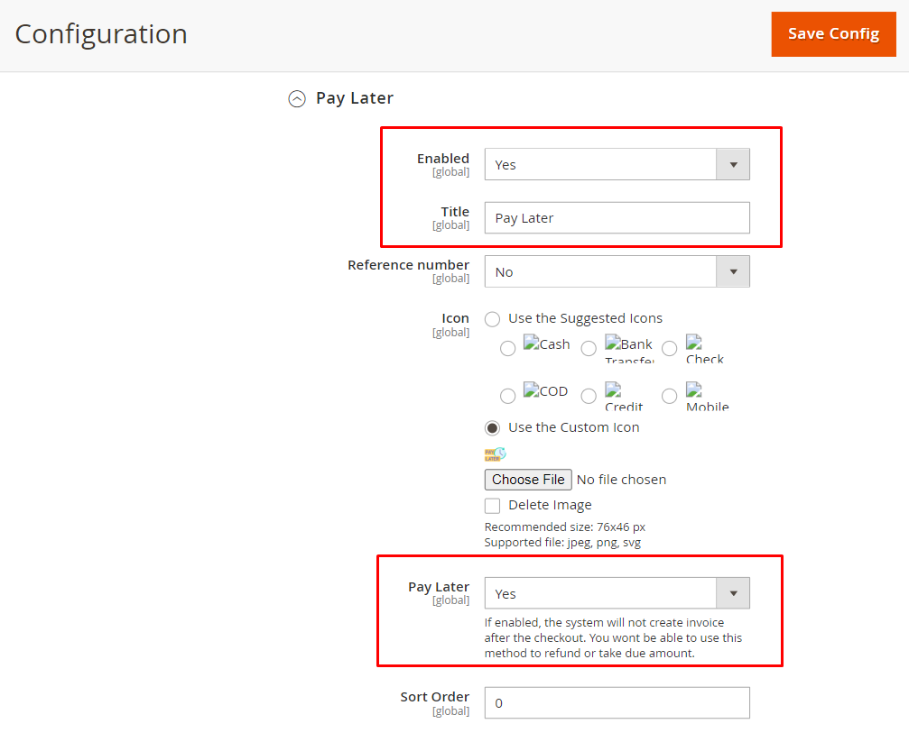
Task: Click the Title input field
Action: (x=617, y=218)
